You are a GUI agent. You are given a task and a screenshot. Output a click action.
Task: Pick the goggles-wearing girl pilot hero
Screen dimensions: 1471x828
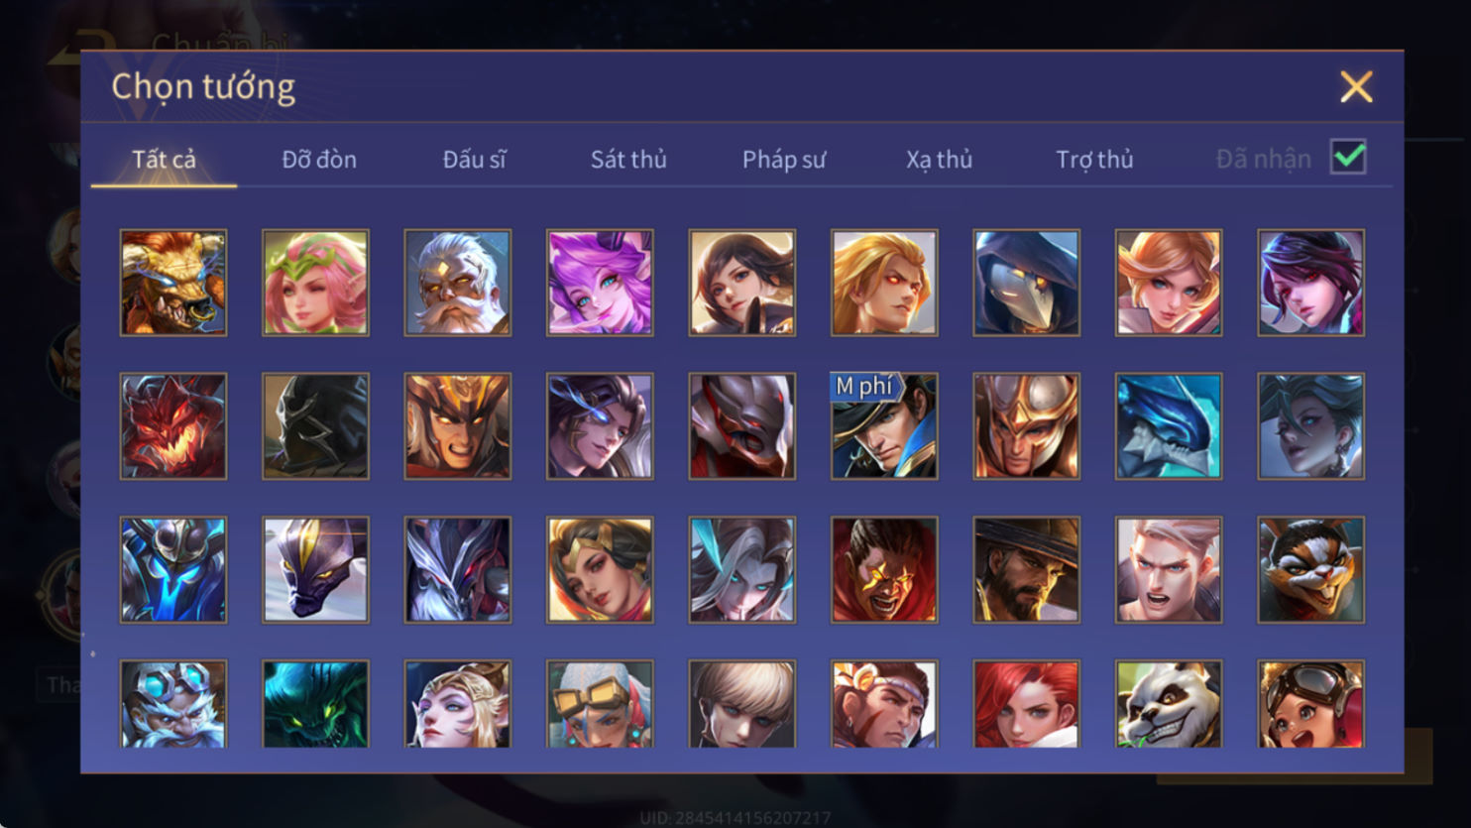(1310, 703)
